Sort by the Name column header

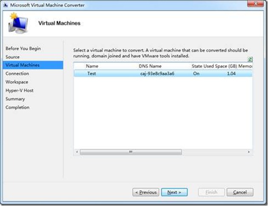(92, 66)
